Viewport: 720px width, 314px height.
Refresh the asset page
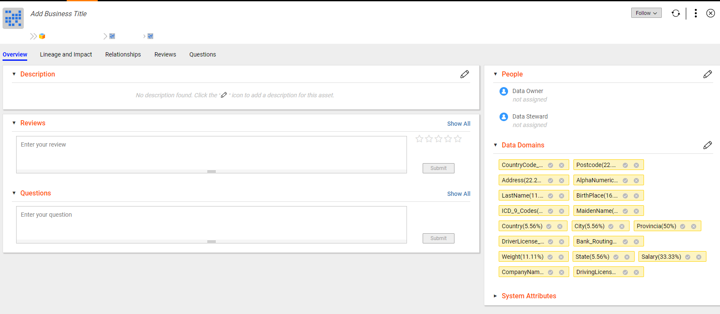(x=676, y=13)
